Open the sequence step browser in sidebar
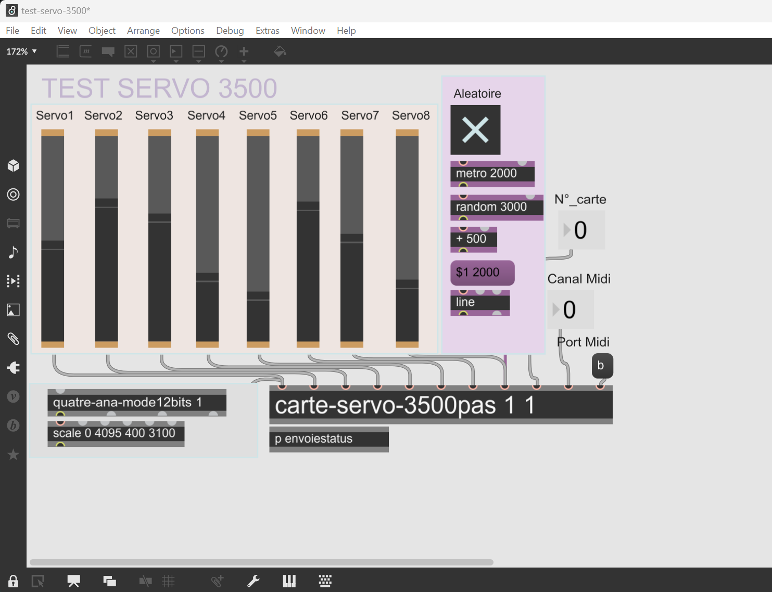This screenshot has height=592, width=772. [13, 281]
